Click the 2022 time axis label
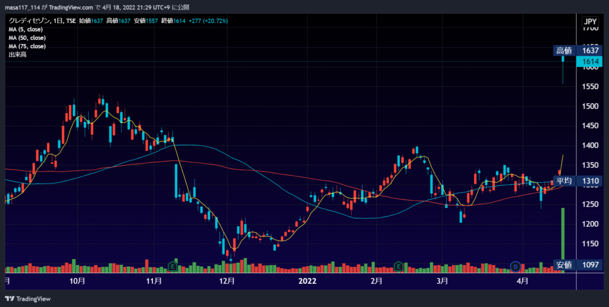Viewport: 609px width, 307px height. (307, 281)
